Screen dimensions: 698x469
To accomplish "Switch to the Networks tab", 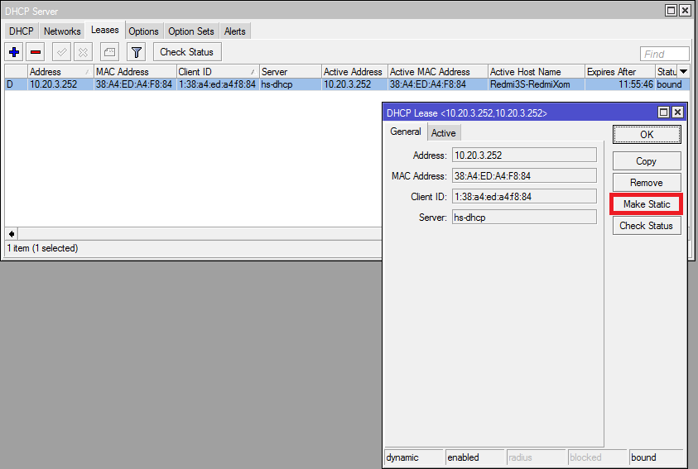I will click(x=62, y=31).
